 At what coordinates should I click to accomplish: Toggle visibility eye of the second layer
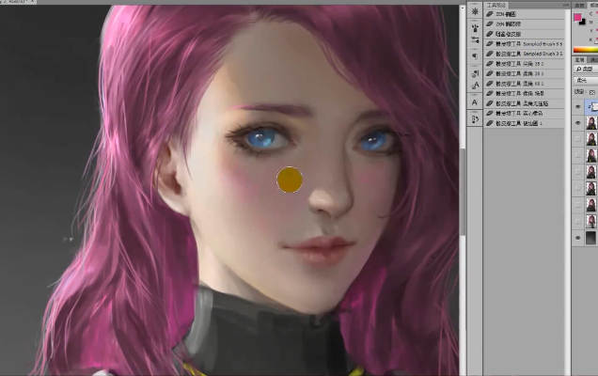pyautogui.click(x=577, y=123)
